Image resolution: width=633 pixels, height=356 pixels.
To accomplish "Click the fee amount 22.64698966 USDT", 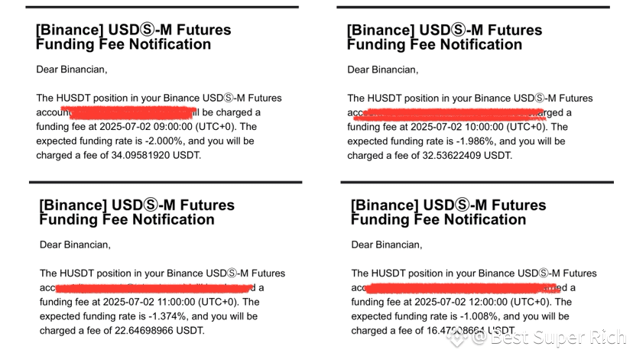I will pos(159,331).
